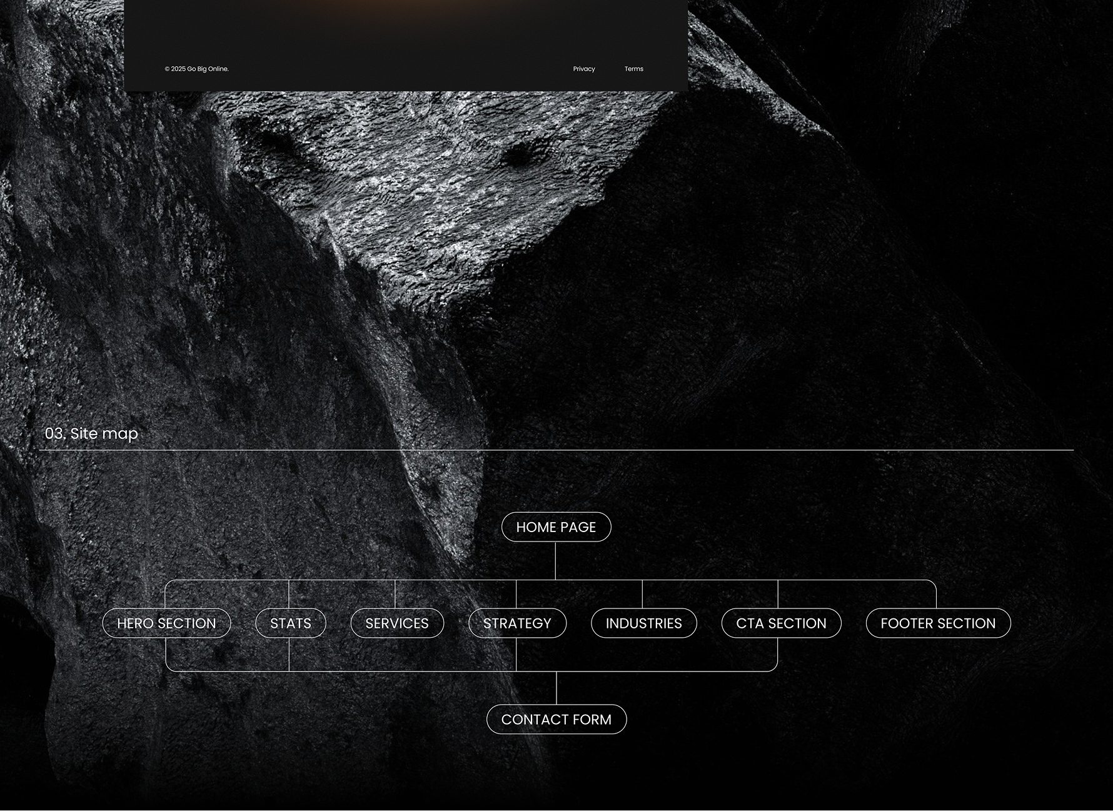Screen dimensions: 1113x811
Task: Select the HERO SECTION sitemap node
Action: 166,623
